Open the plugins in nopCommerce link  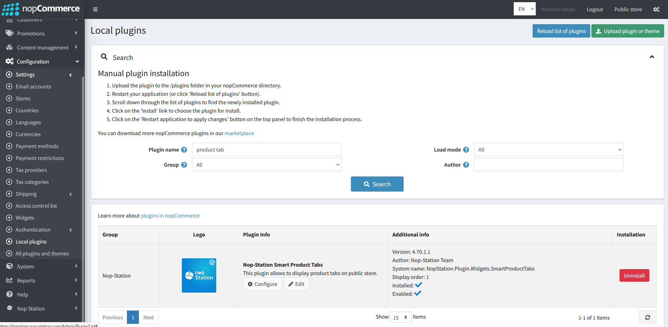pos(170,216)
